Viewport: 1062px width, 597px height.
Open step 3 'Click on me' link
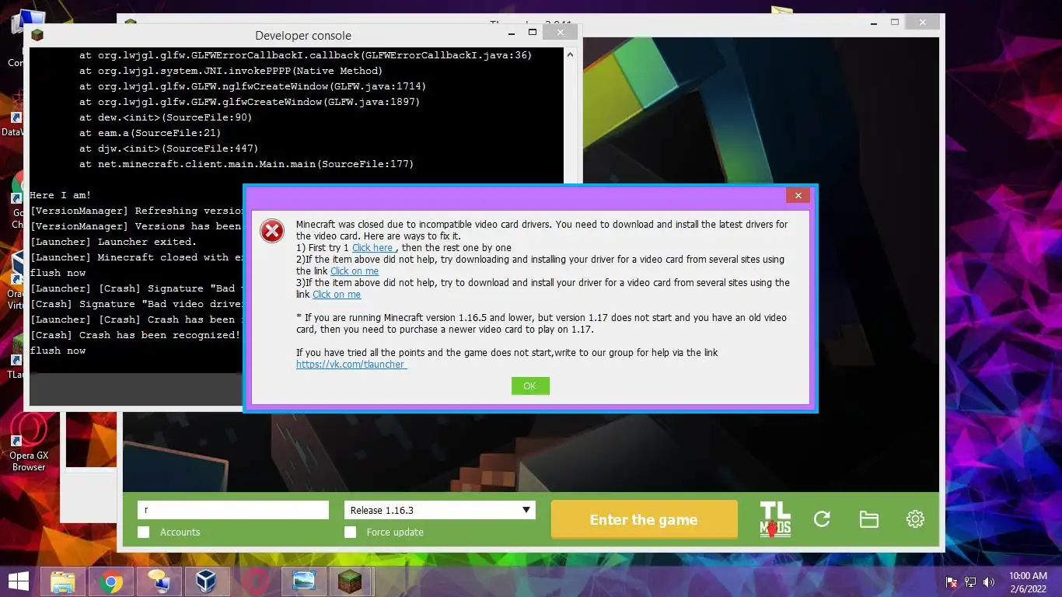[x=337, y=295]
